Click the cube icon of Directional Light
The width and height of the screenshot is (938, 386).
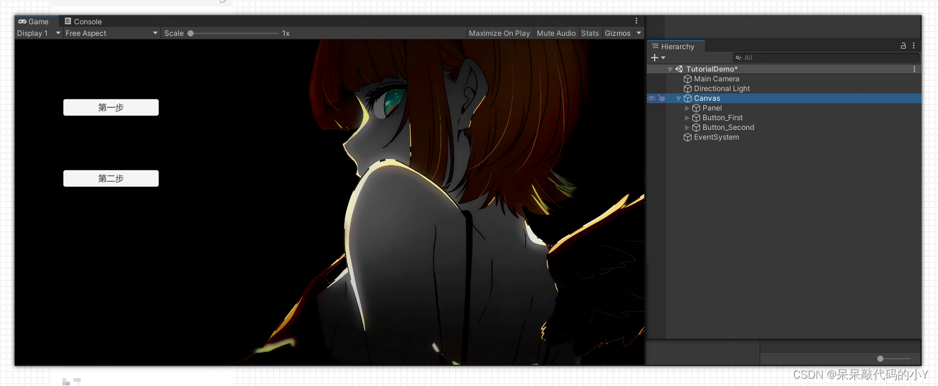(x=687, y=89)
